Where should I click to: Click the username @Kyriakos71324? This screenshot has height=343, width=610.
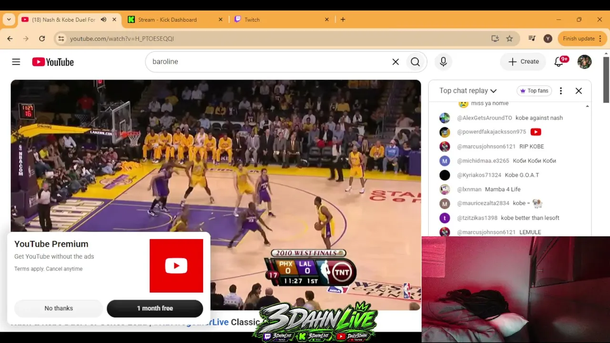[479, 175]
